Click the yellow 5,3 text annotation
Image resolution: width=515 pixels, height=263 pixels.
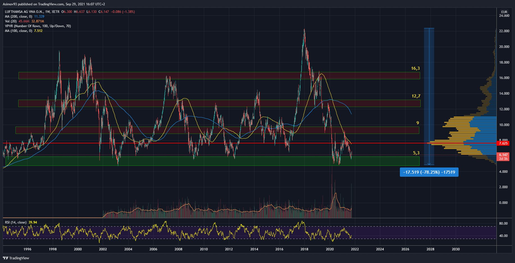tap(416, 153)
